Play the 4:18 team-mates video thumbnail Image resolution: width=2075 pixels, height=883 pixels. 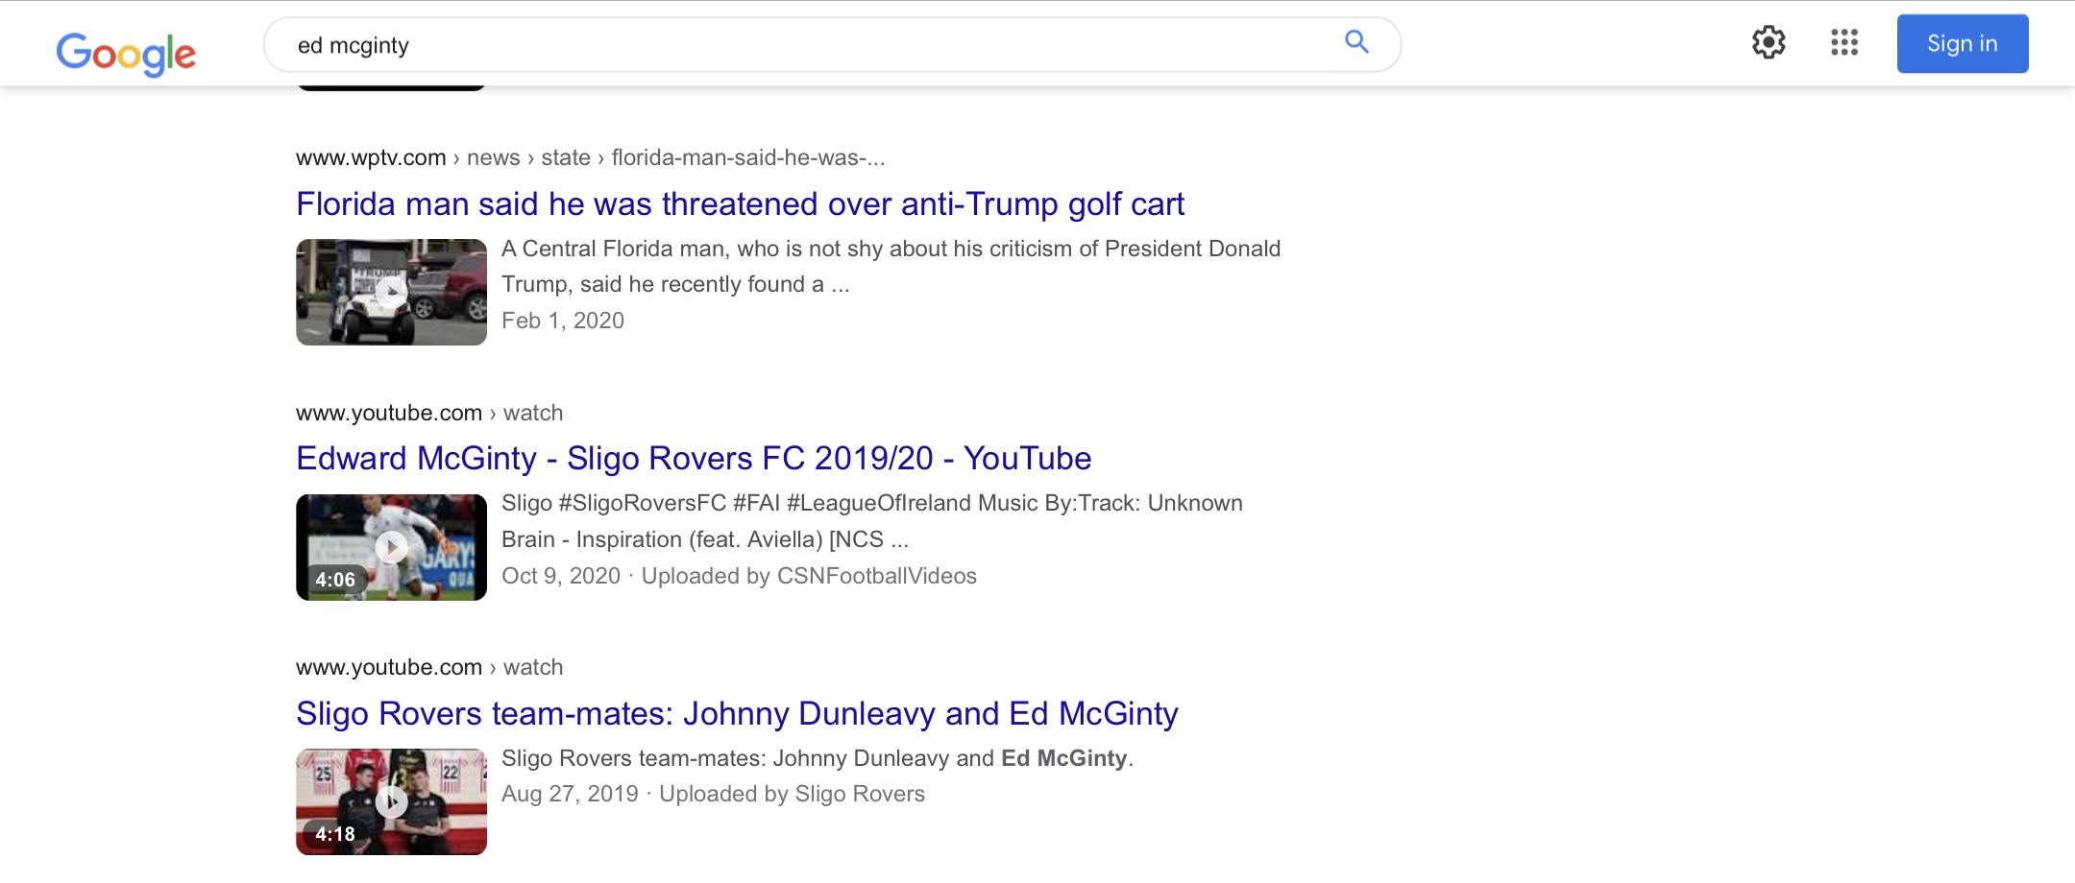[x=391, y=801]
